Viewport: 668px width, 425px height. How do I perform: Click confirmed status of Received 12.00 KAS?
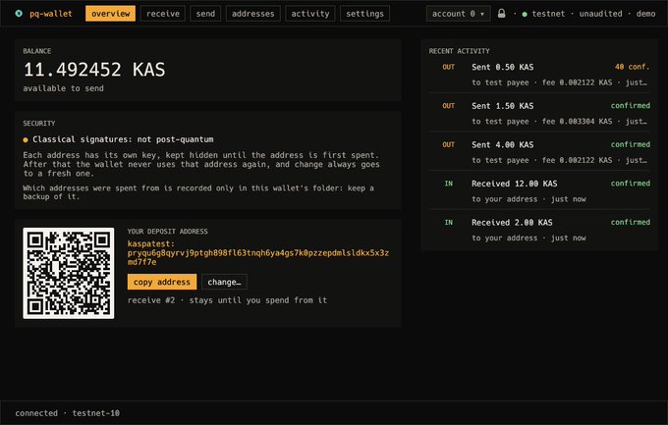click(x=631, y=184)
